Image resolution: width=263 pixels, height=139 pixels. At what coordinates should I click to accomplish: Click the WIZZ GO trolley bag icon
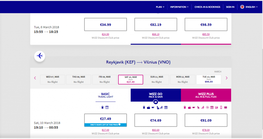tap(153, 107)
